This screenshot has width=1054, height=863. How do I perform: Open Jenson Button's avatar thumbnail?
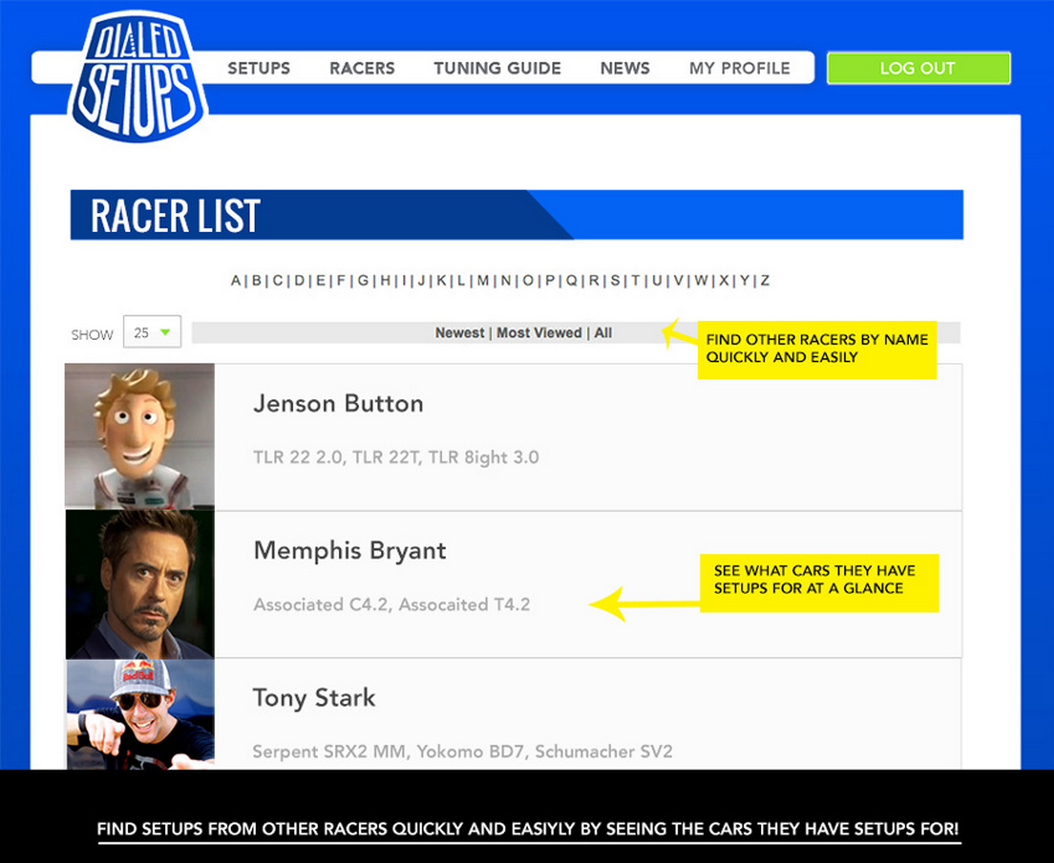(x=140, y=436)
